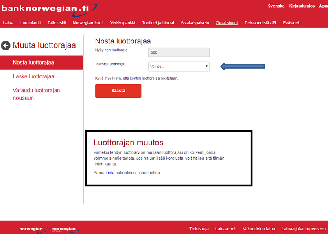Open Tietosuoja footer link

[199, 229]
